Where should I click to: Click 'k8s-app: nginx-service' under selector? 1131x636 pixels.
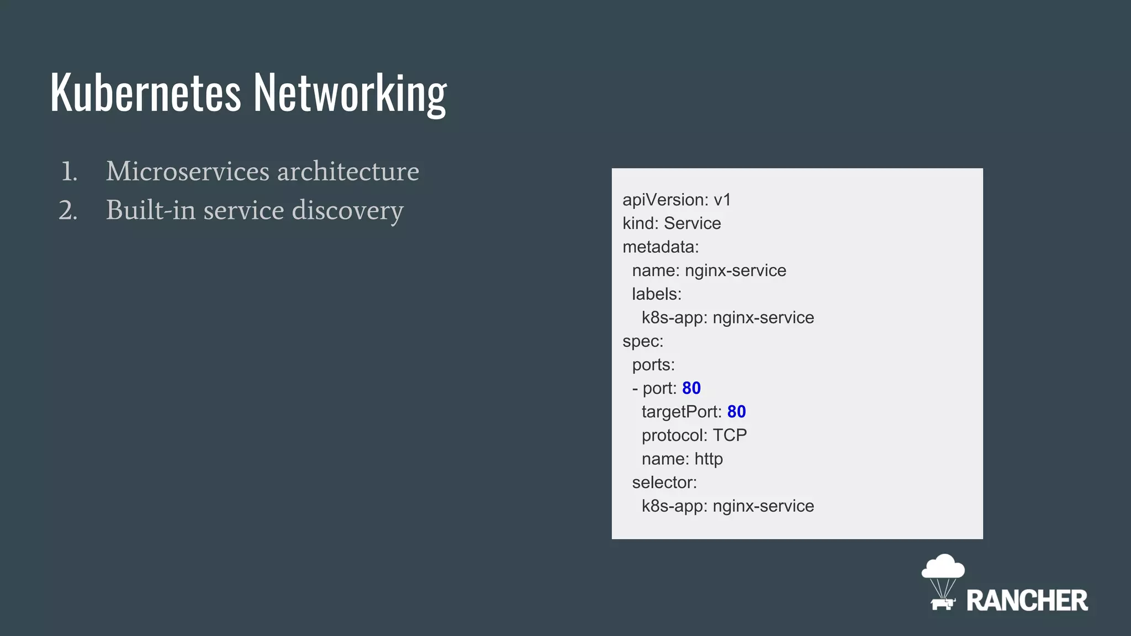(728, 506)
